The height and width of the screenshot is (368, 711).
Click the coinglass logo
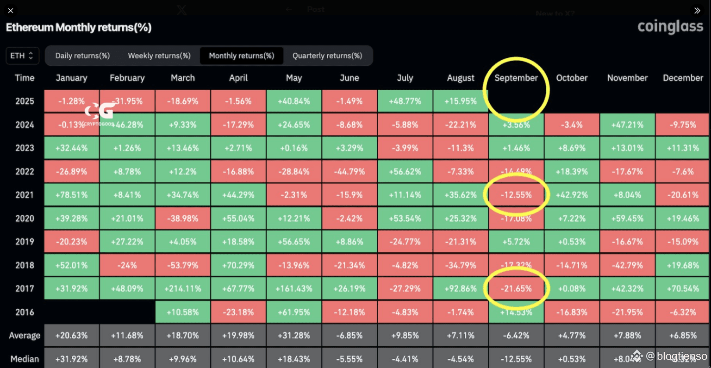pos(670,27)
